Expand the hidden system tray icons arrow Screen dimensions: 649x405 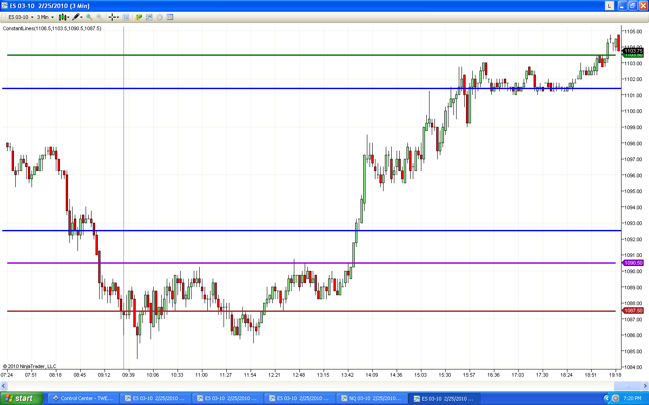click(x=607, y=398)
